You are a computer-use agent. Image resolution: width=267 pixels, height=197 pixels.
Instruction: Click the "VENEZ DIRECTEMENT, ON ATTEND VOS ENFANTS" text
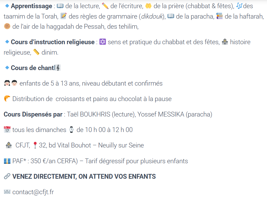[x=84, y=176]
